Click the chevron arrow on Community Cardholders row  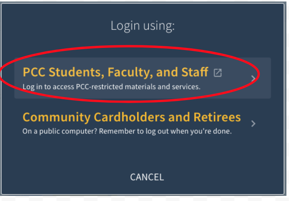(253, 124)
